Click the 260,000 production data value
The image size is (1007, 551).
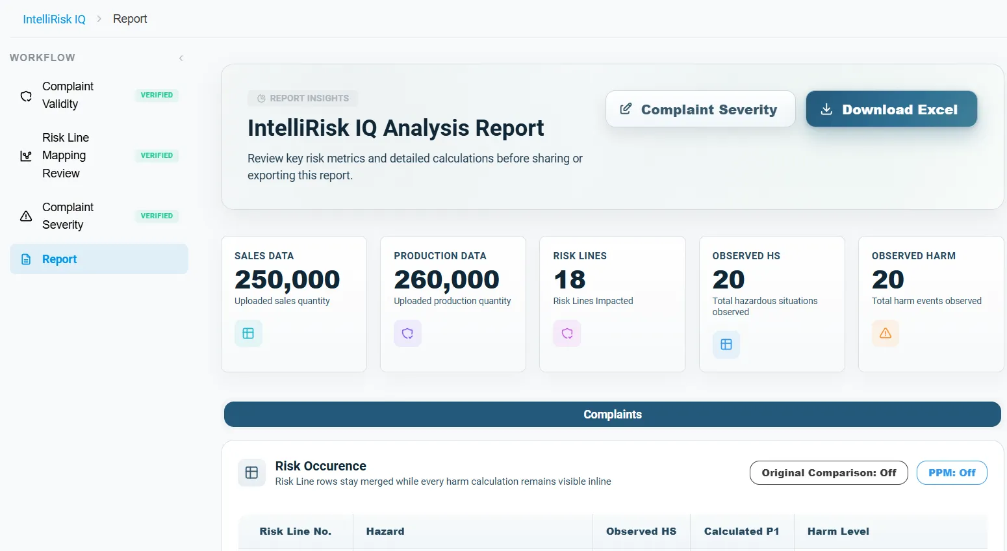click(446, 279)
